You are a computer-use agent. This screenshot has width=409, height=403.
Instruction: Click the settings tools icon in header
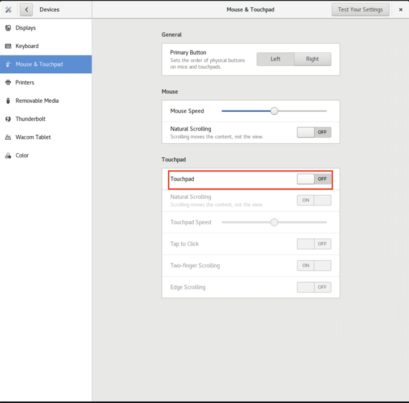[x=9, y=10]
